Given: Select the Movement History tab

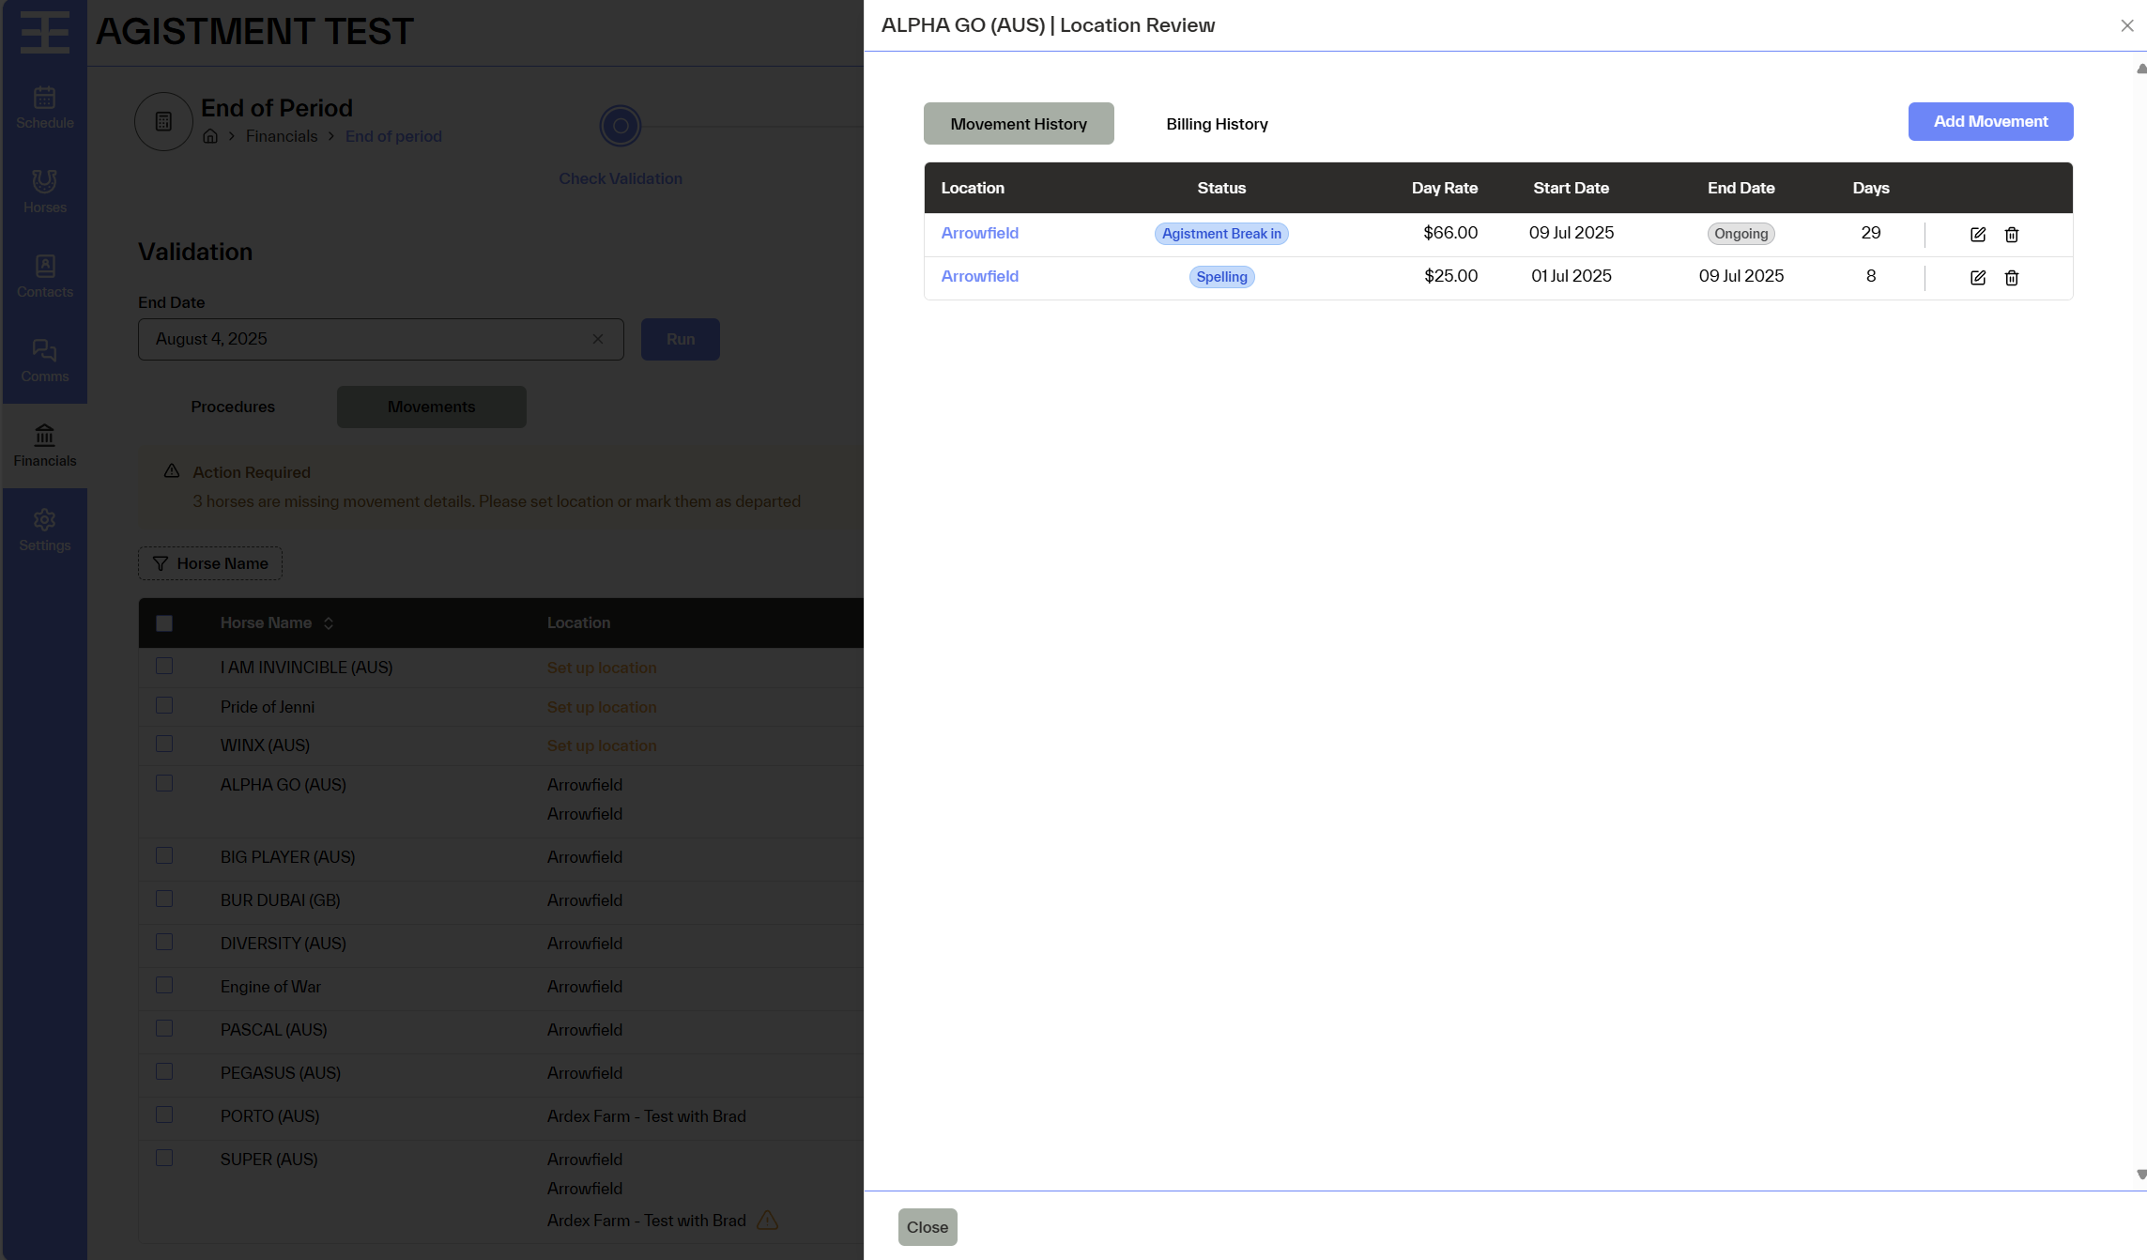Looking at the screenshot, I should click(1019, 124).
